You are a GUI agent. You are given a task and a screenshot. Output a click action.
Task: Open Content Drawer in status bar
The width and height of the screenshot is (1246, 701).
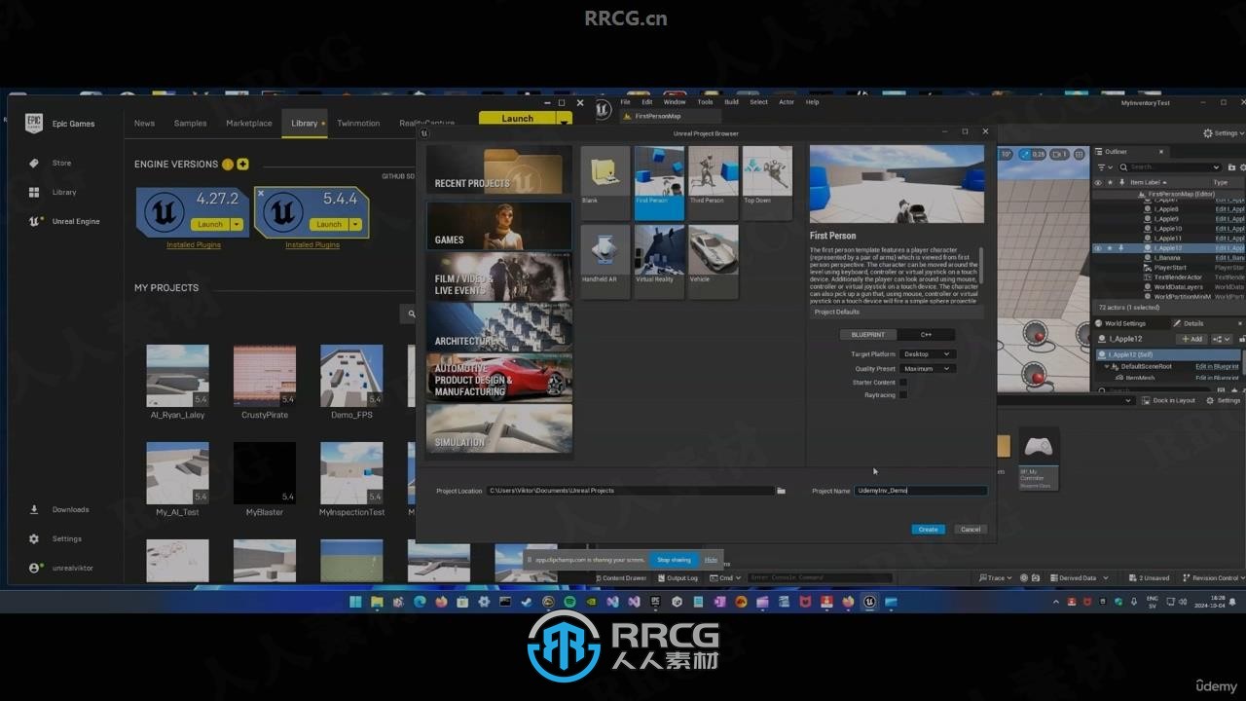pos(620,578)
